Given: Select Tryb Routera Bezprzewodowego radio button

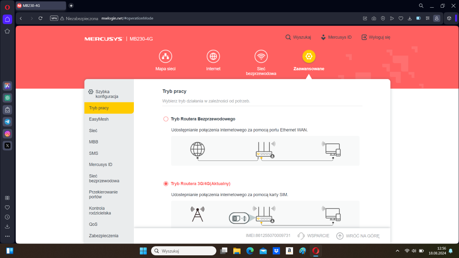Looking at the screenshot, I should tap(166, 119).
